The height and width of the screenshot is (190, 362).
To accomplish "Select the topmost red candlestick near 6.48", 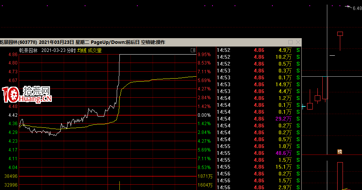I will (340, 34).
